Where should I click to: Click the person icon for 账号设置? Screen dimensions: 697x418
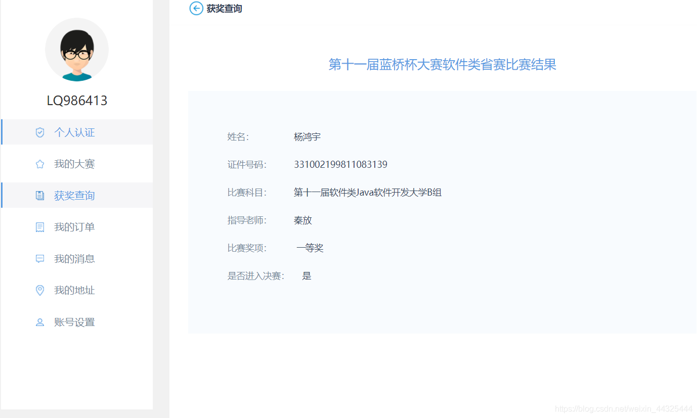click(x=40, y=322)
